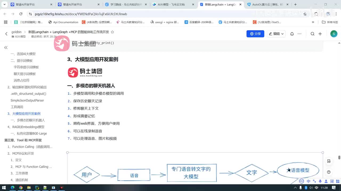Click the 分享 share button
The width and height of the screenshot is (341, 191).
[255, 34]
